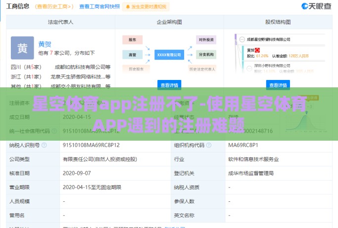Open 成都如航科技有限公司等 company link
The height and width of the screenshot is (228, 338).
[x=82, y=67]
